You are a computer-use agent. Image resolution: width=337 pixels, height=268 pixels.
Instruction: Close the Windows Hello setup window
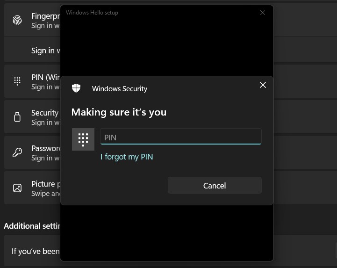pyautogui.click(x=263, y=13)
